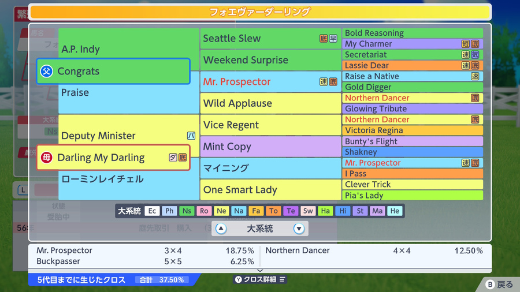Select the Northern Dancer 4×4 cross row

pyautogui.click(x=374, y=250)
